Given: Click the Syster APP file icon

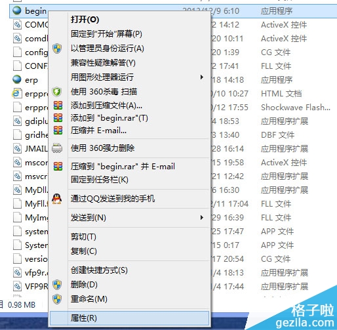Looking at the screenshot, I should [17, 245].
